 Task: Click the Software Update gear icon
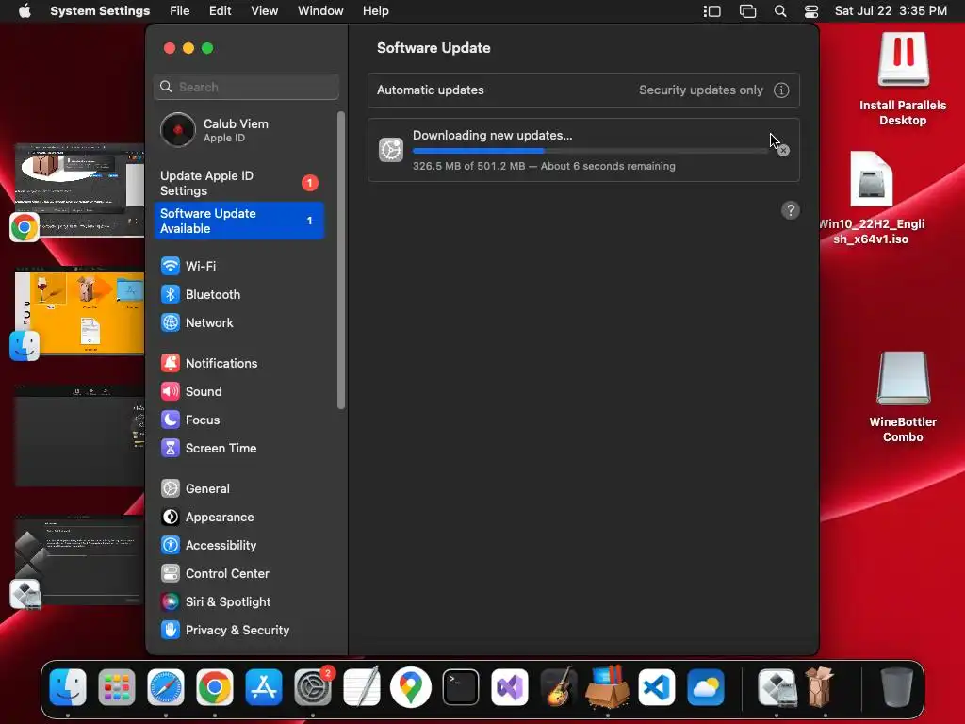pyautogui.click(x=391, y=150)
